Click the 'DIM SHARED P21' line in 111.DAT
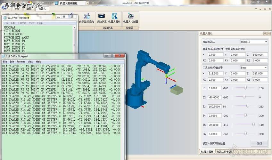 click(x=61, y=133)
